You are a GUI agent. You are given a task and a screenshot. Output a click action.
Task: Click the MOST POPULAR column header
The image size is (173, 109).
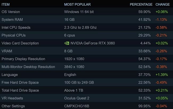(77, 5)
